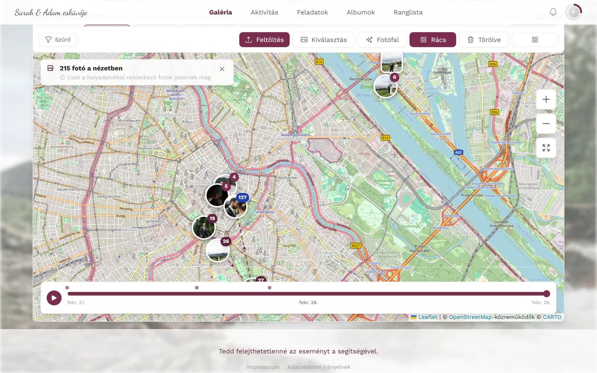The height and width of the screenshot is (373, 597).
Task: Switch to Fotófal view
Action: [x=382, y=40]
